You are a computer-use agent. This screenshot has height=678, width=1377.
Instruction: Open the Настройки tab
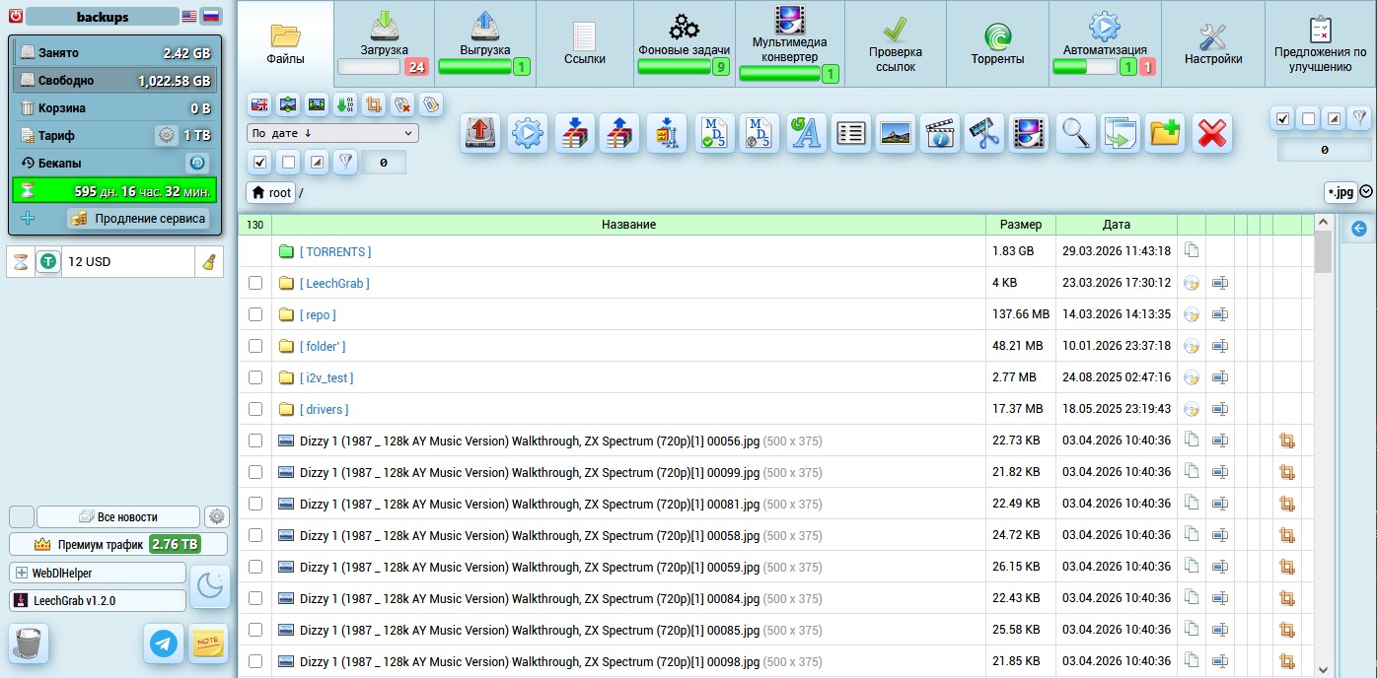1212,44
